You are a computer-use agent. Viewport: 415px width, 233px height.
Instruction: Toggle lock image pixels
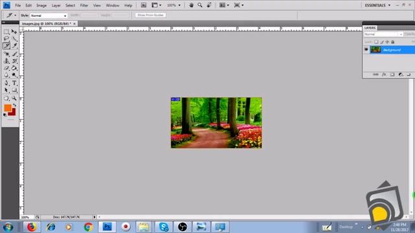coord(382,41)
